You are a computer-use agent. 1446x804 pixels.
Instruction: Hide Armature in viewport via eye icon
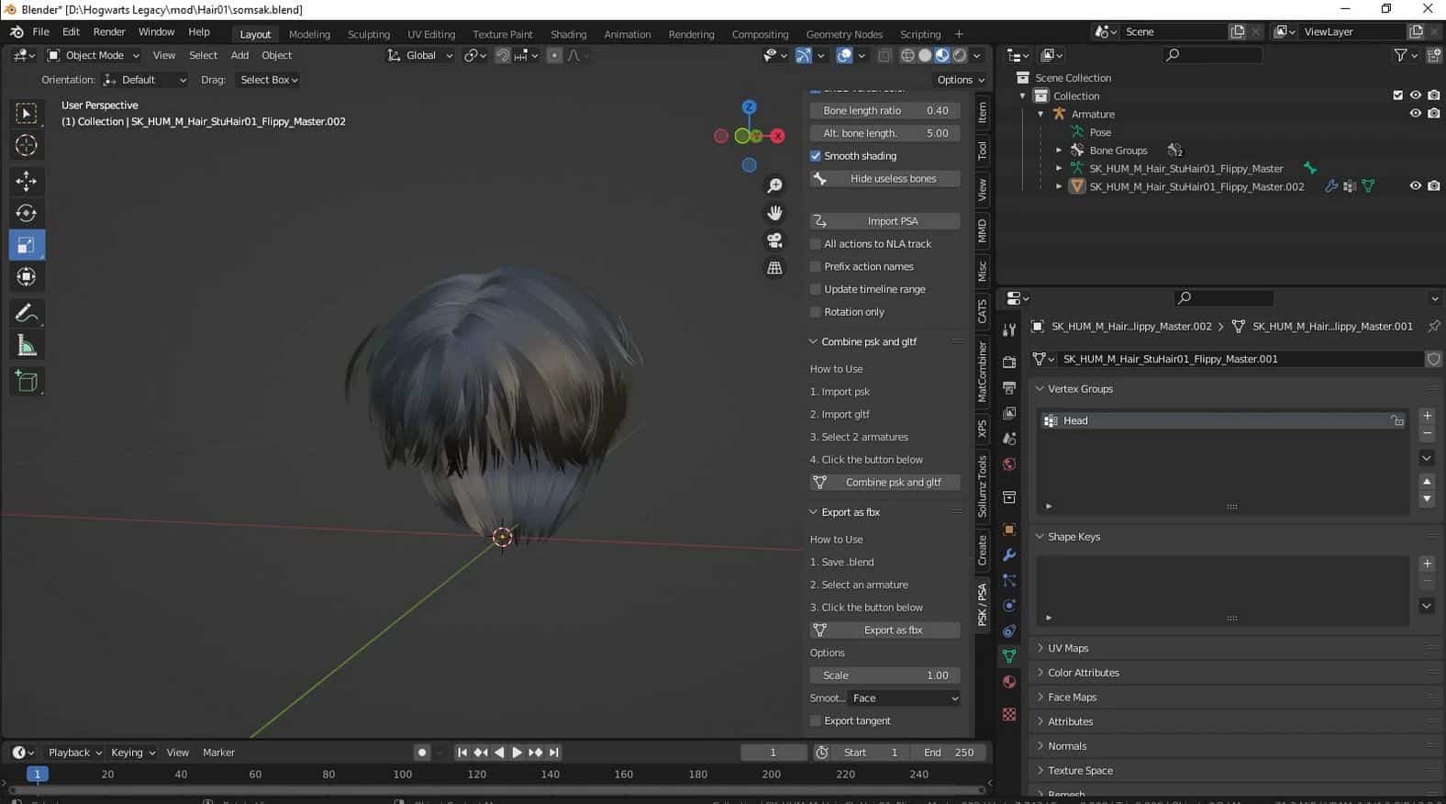tap(1416, 114)
